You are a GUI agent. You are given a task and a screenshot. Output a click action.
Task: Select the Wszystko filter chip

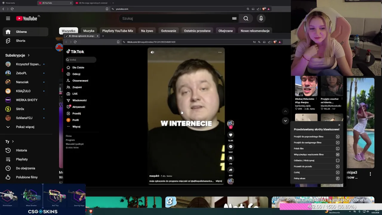tap(68, 31)
